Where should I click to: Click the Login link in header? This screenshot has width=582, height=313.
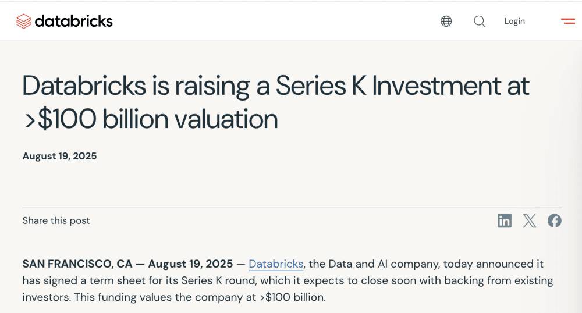click(514, 22)
